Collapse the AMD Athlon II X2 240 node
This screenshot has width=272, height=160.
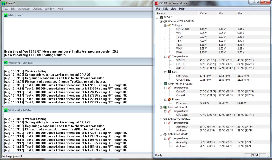161,84
